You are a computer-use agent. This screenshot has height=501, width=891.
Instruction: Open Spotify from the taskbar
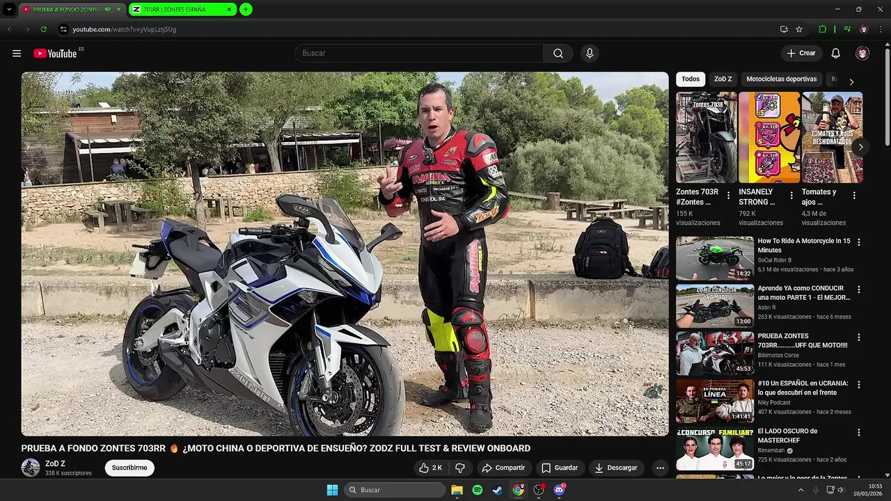tap(478, 490)
